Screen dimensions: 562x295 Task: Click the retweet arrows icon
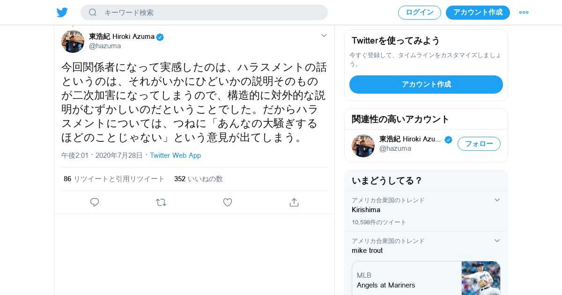point(161,202)
